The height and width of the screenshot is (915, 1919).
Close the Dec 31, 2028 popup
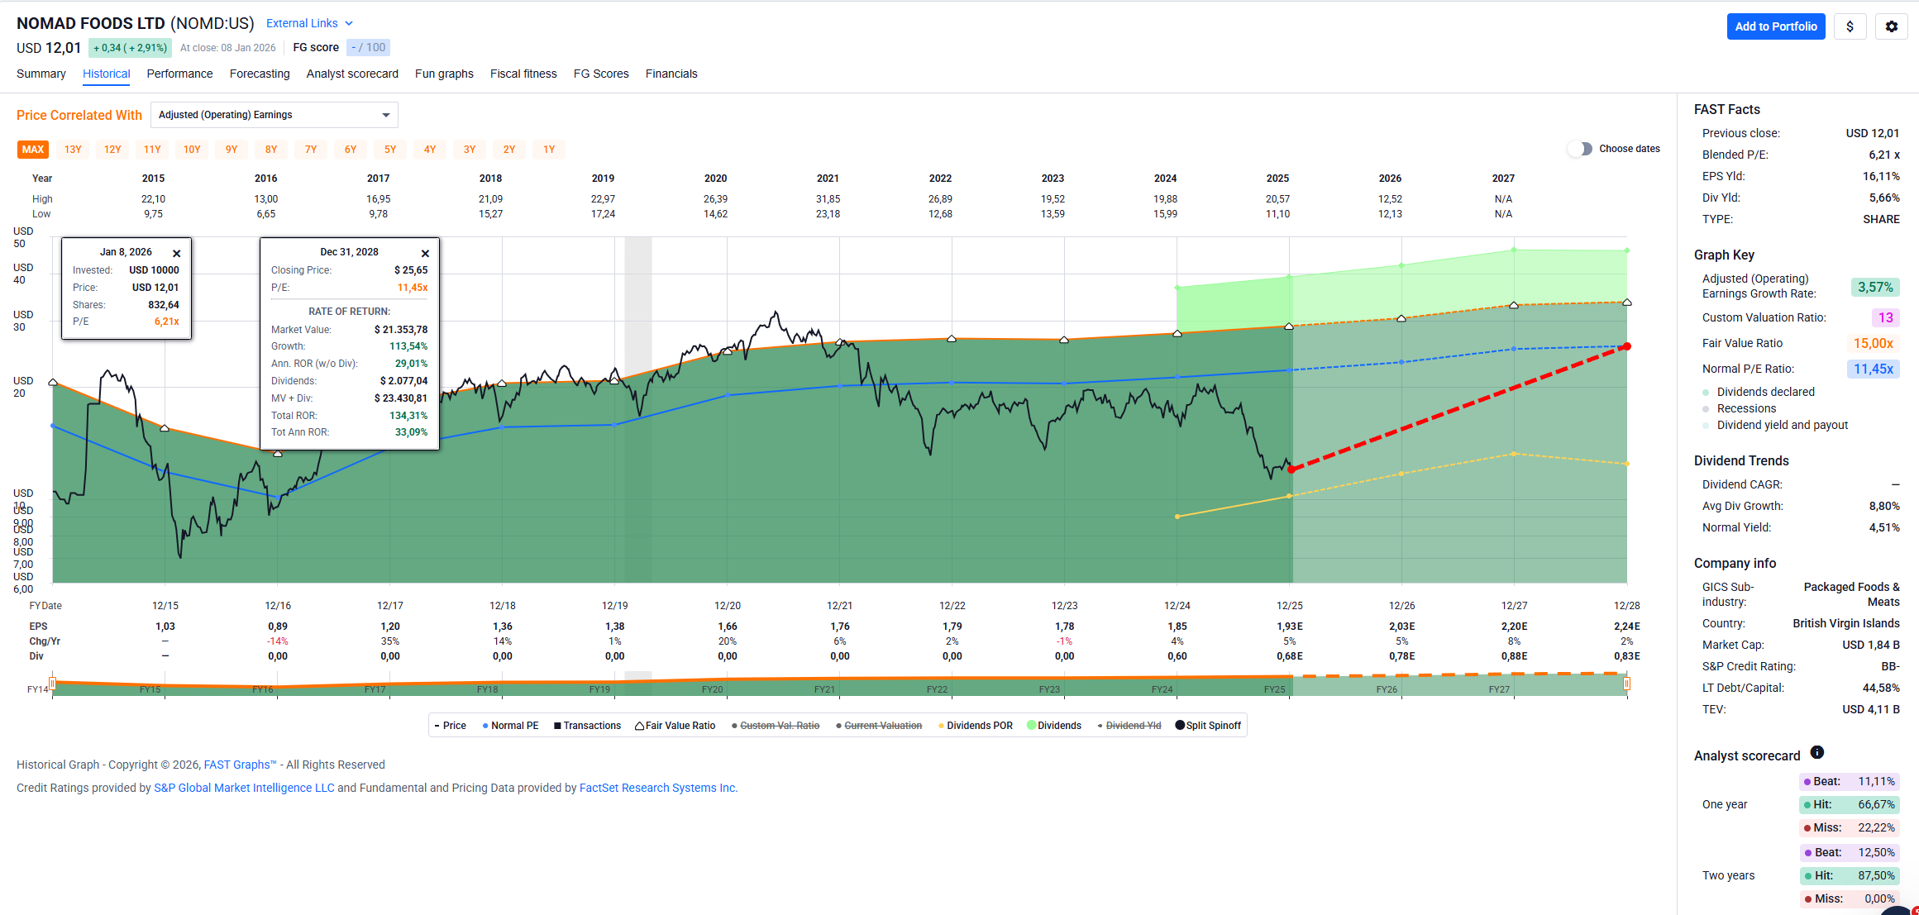pyautogui.click(x=425, y=254)
